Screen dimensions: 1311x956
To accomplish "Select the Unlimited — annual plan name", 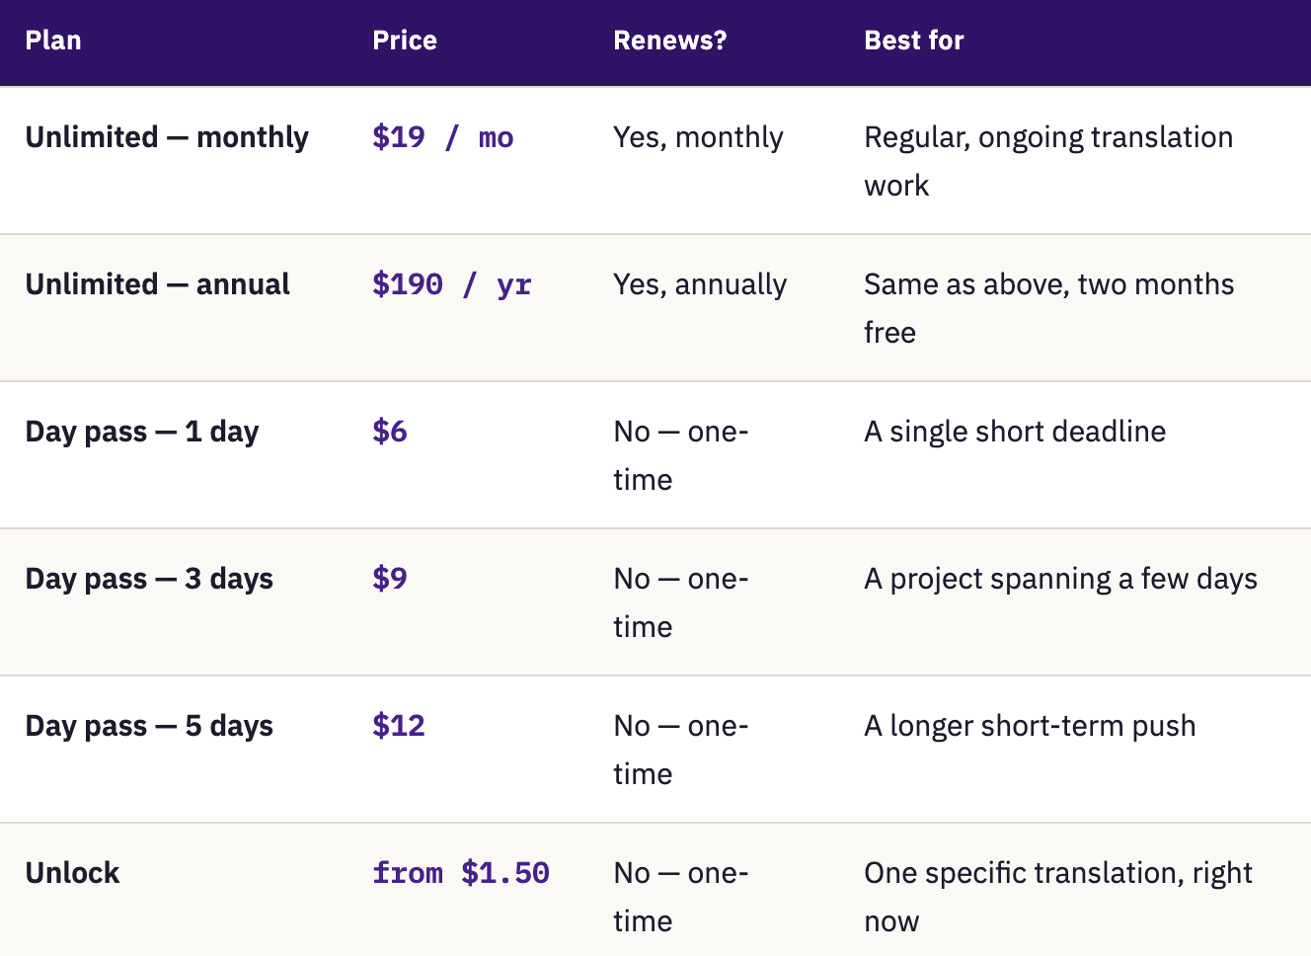I will 158,284.
